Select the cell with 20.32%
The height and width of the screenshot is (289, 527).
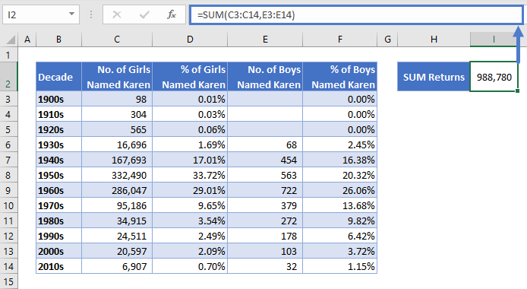click(339, 175)
